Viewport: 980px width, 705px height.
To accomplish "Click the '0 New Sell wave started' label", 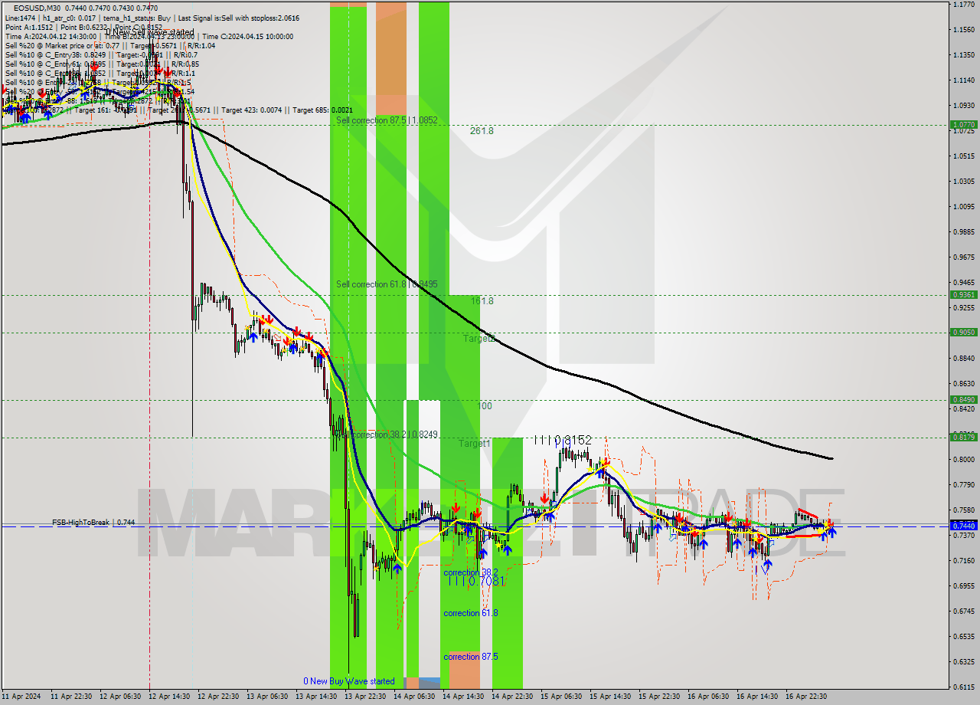I will [x=149, y=32].
